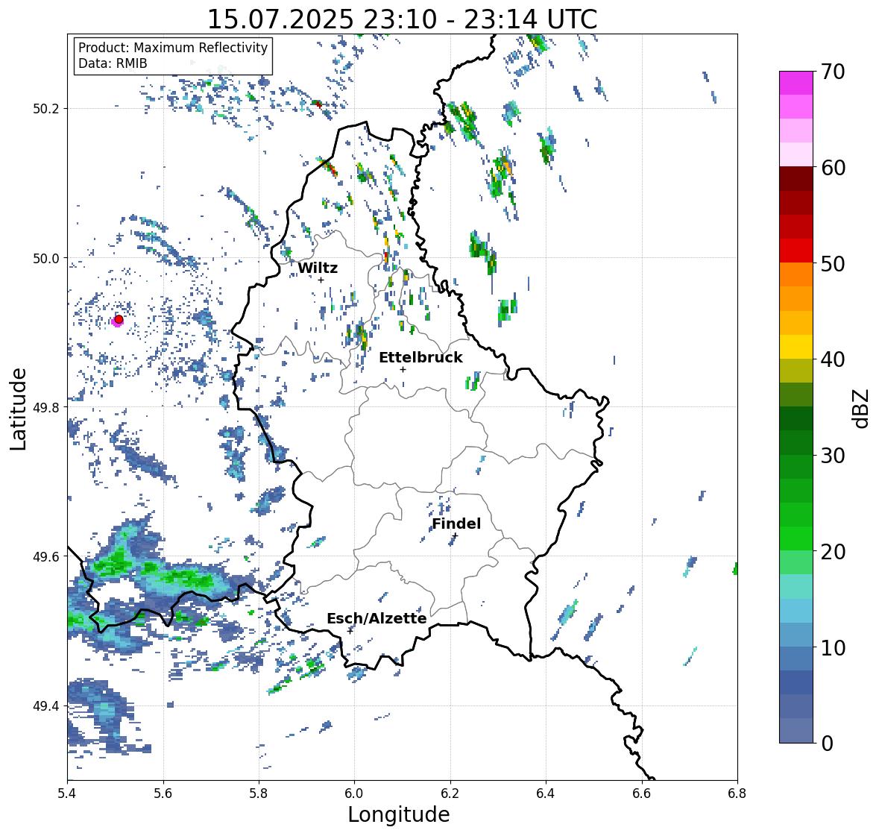Click the Wiltz station label
879x833 pixels.
(x=318, y=268)
